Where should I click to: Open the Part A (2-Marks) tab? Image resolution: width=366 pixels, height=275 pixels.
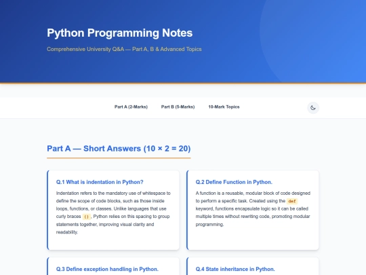131,107
